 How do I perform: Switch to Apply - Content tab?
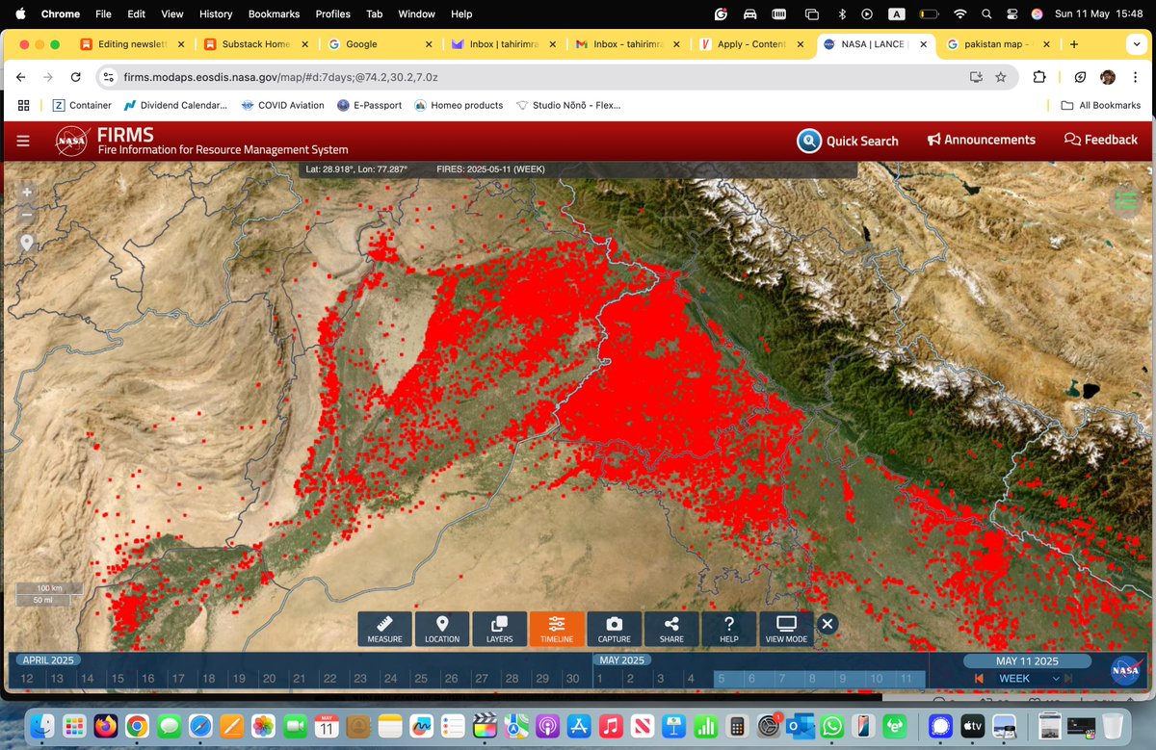click(750, 44)
